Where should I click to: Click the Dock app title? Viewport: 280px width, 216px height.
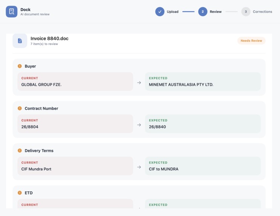click(25, 9)
